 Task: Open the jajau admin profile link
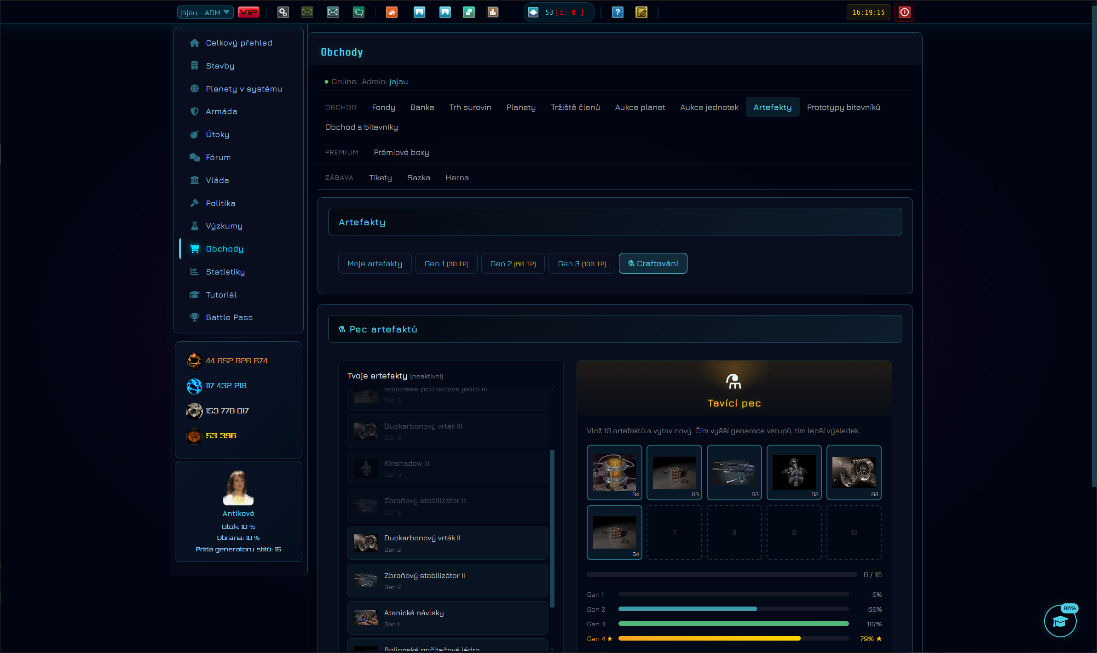(398, 81)
